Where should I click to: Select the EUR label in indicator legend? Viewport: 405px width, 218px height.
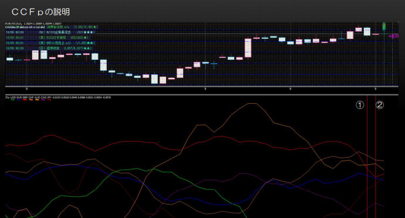(19, 97)
